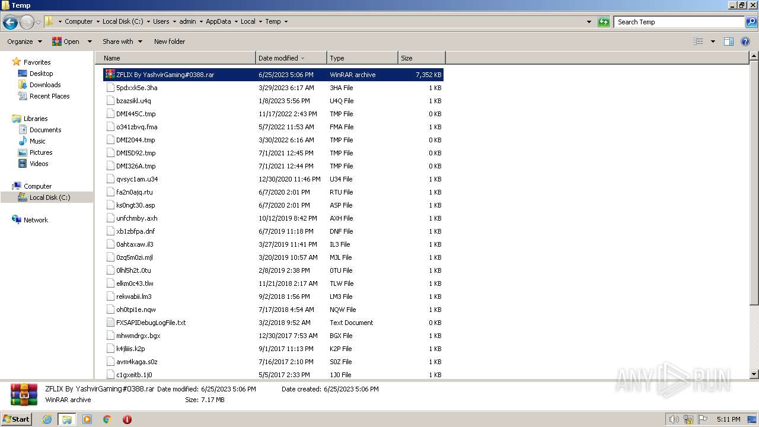Select file rekwabii.lm3
This screenshot has height=427, width=759.
pyautogui.click(x=134, y=297)
